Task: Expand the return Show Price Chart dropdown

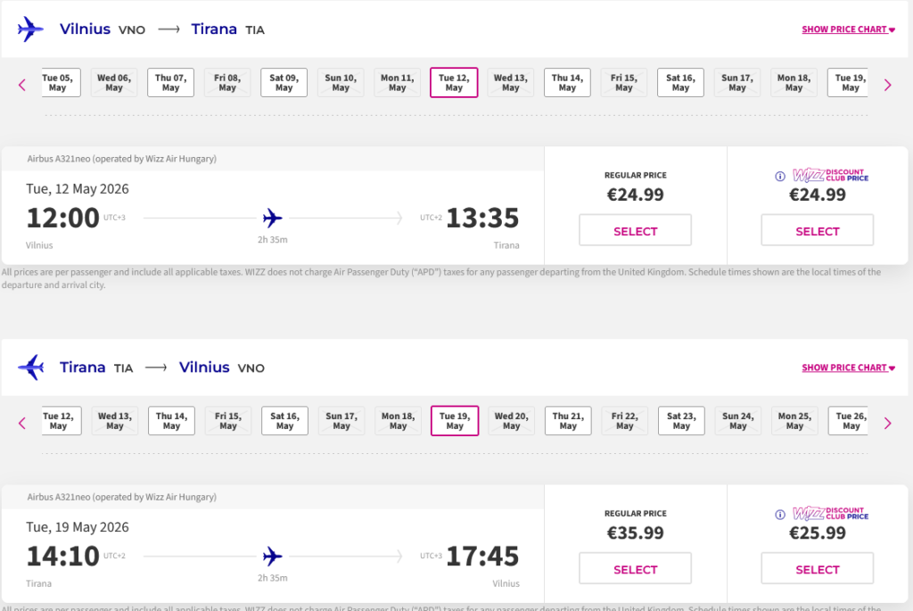Action: tap(848, 367)
